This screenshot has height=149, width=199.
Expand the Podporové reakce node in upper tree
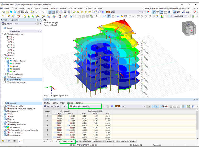click(x=2, y=74)
